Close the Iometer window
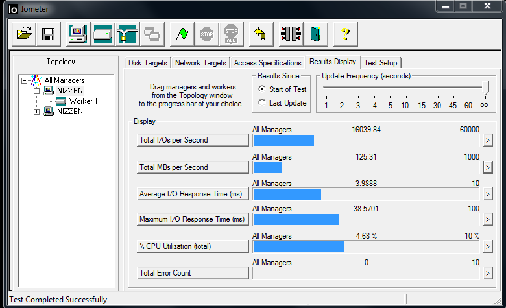 tap(487, 6)
